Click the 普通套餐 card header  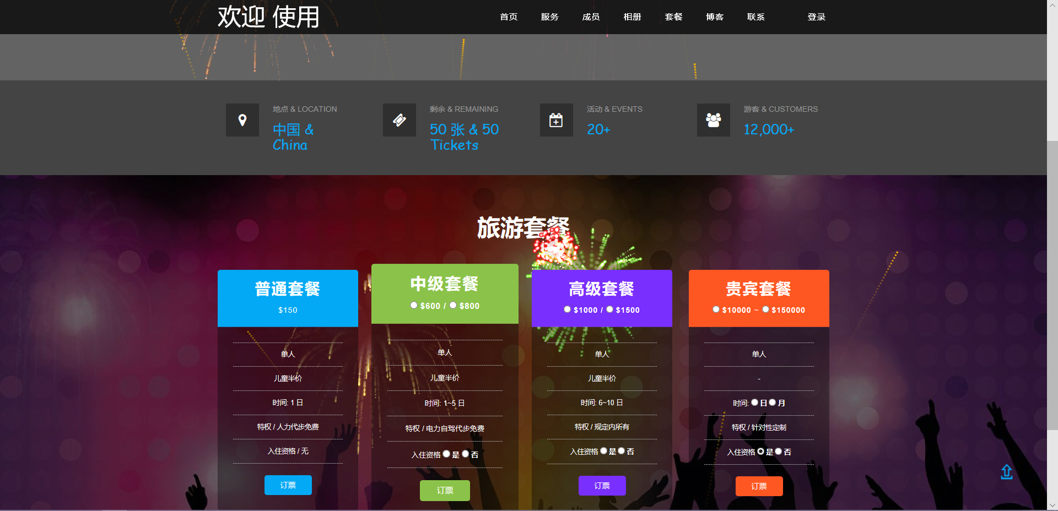click(x=288, y=298)
